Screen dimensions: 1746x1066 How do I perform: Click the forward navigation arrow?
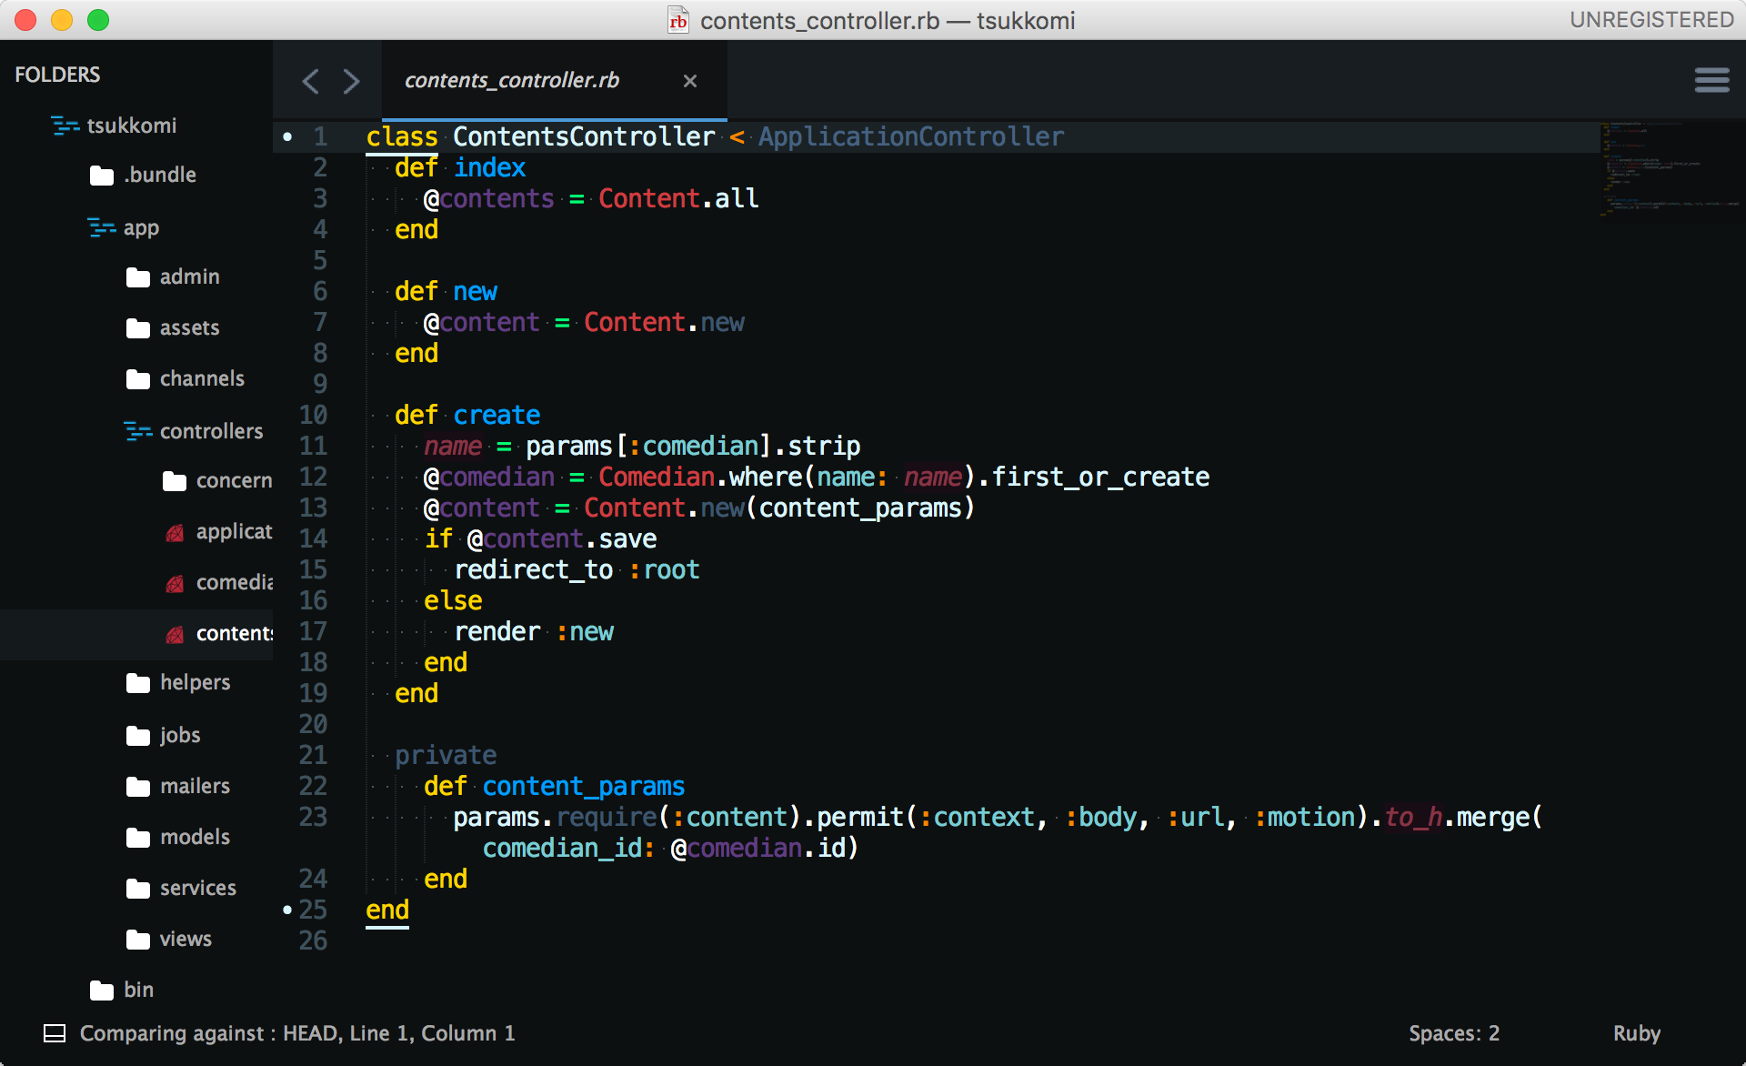pos(353,81)
